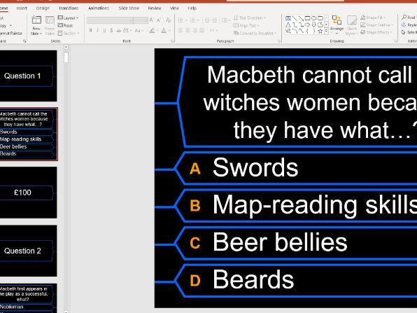Select the Arc shape
The height and width of the screenshot is (313, 417).
pos(295,31)
